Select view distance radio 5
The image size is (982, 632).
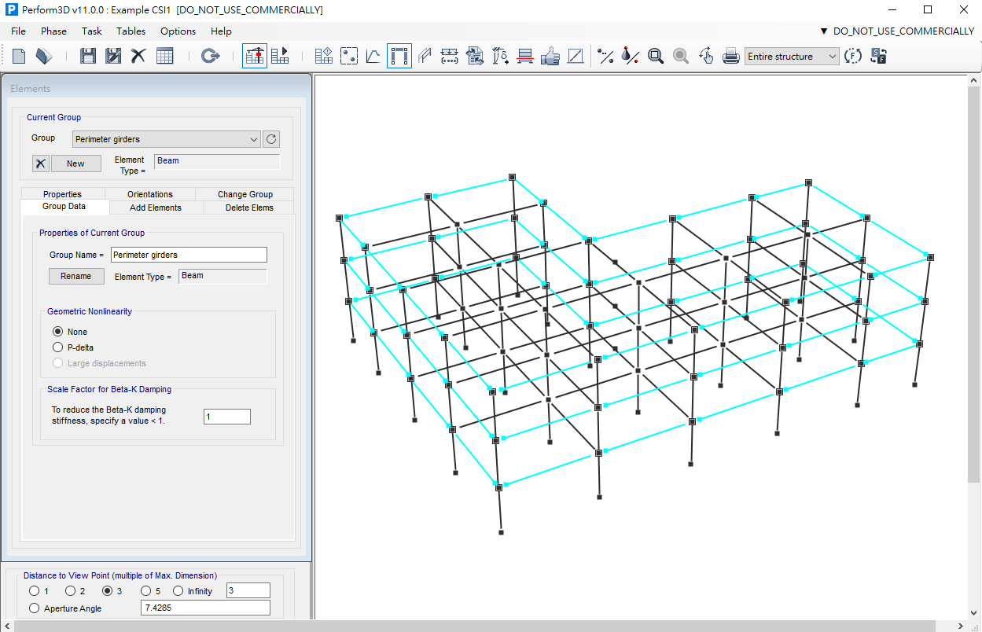point(145,591)
